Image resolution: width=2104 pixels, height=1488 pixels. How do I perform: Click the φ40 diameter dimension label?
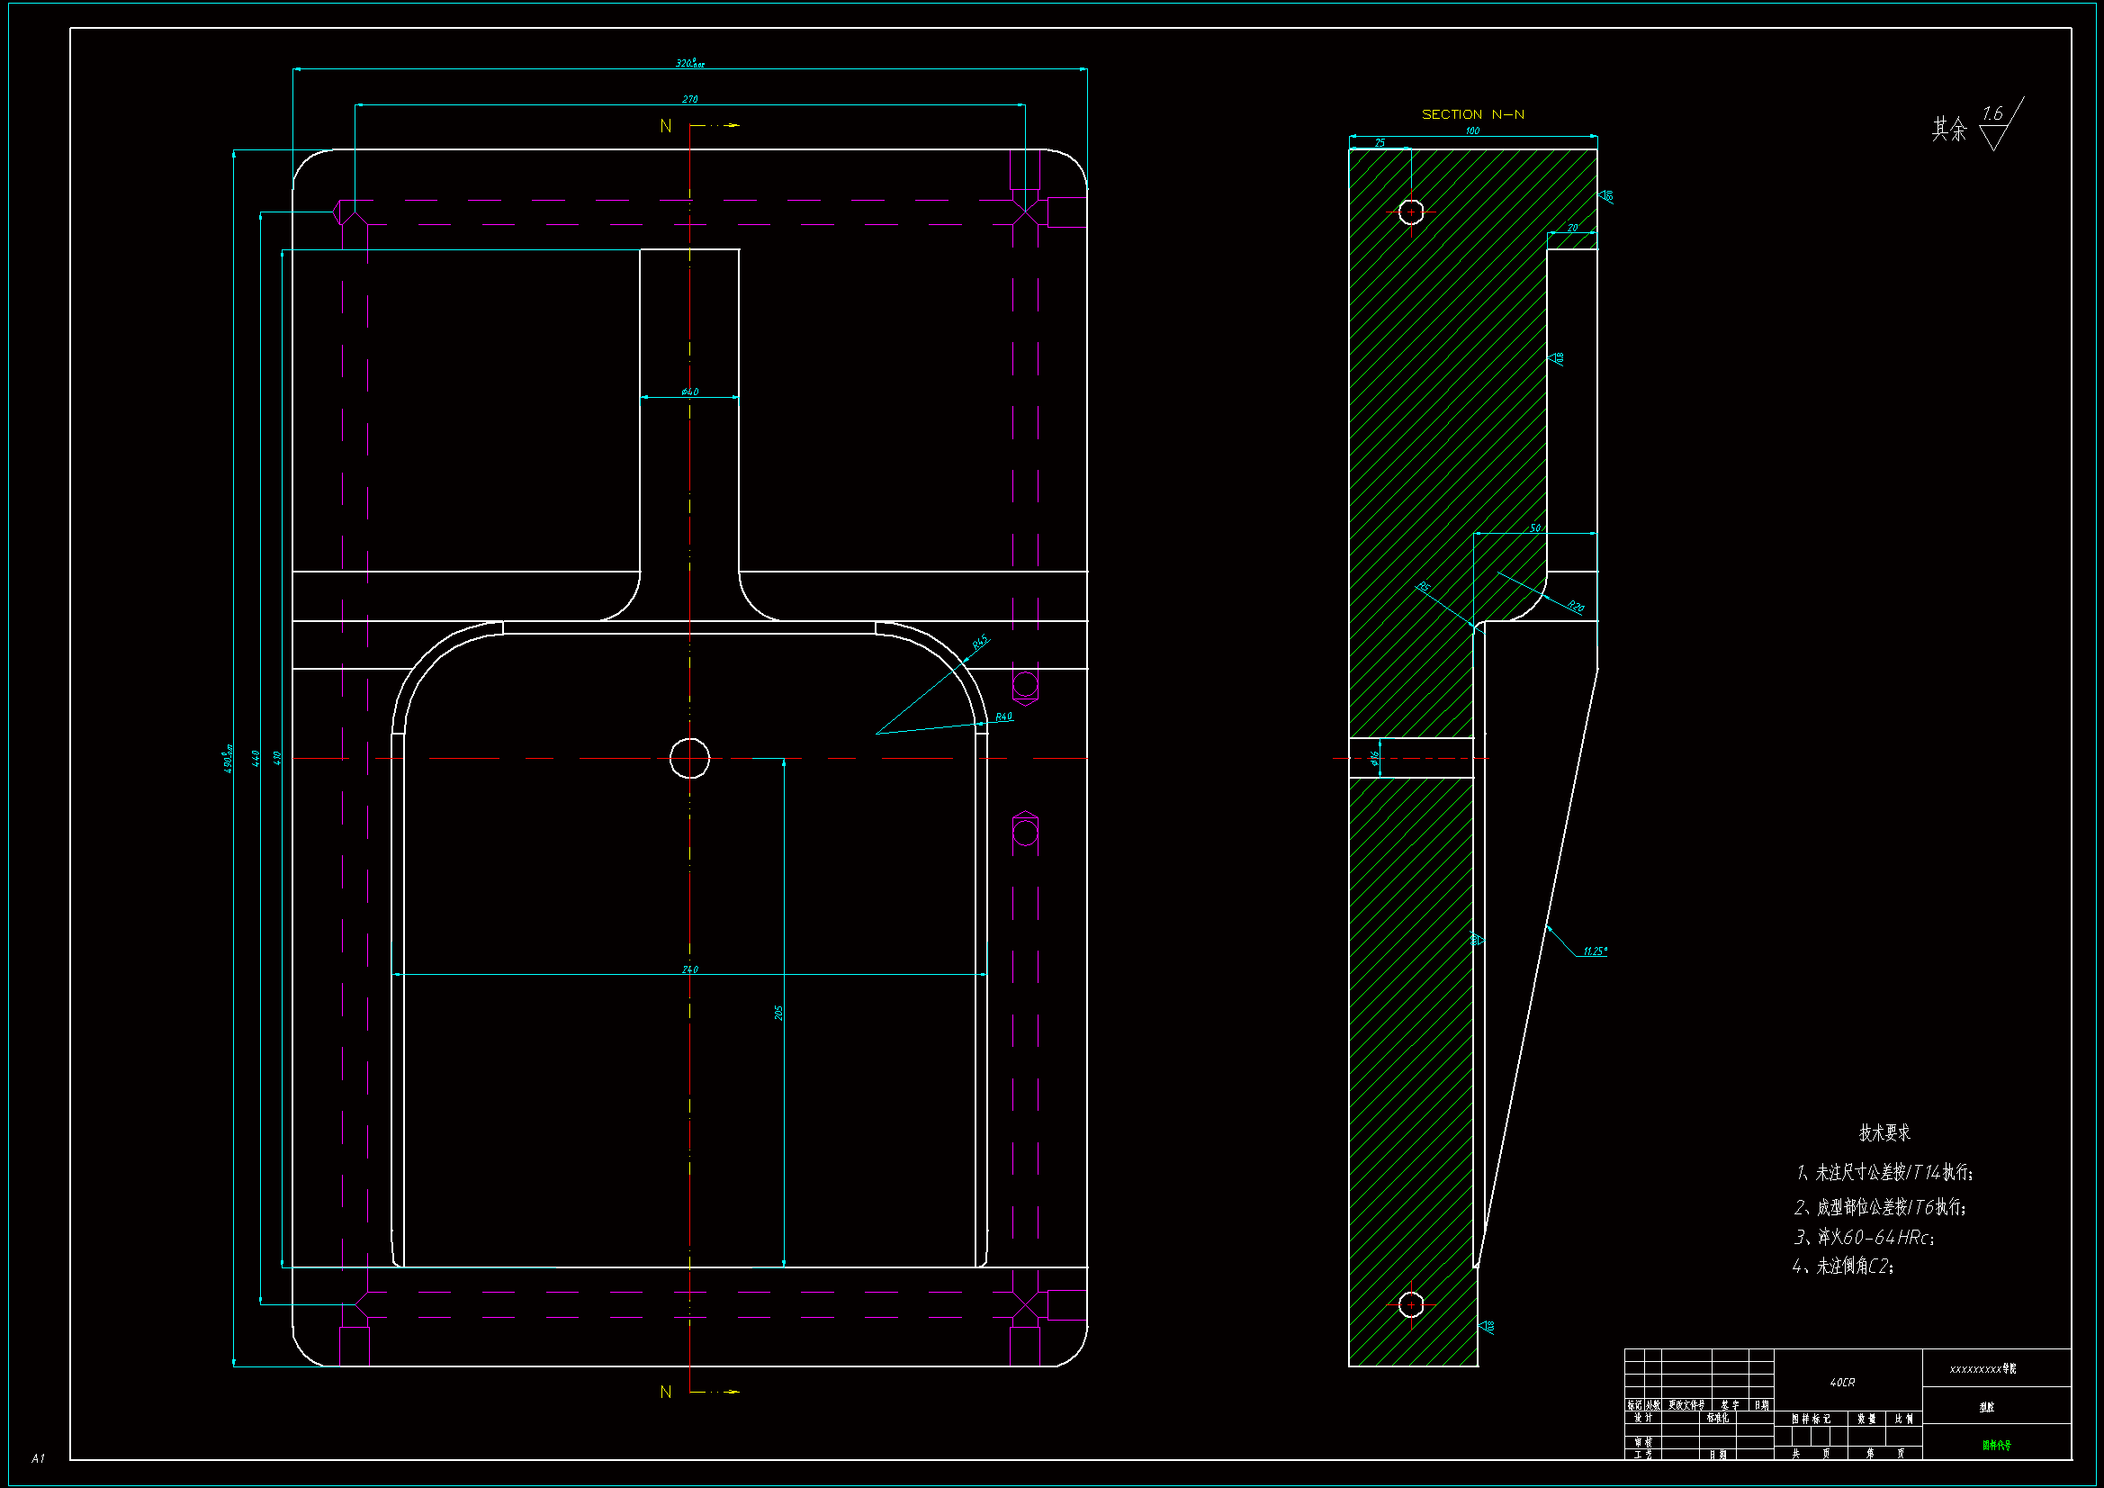pos(690,392)
